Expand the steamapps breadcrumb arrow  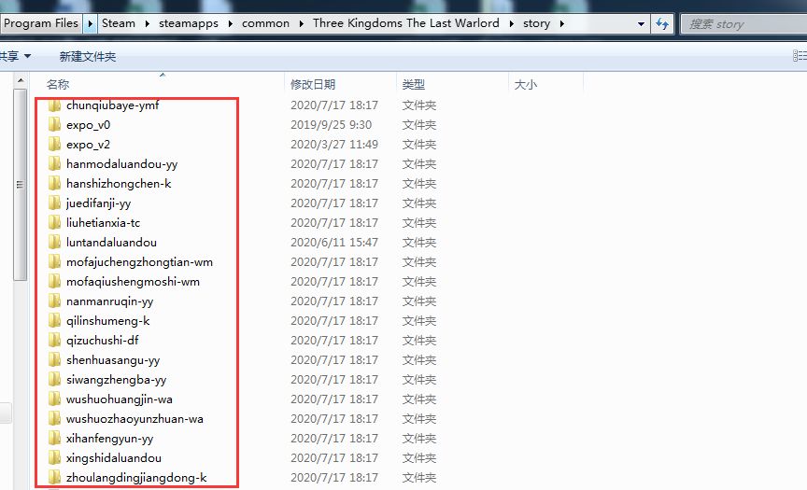coord(230,23)
